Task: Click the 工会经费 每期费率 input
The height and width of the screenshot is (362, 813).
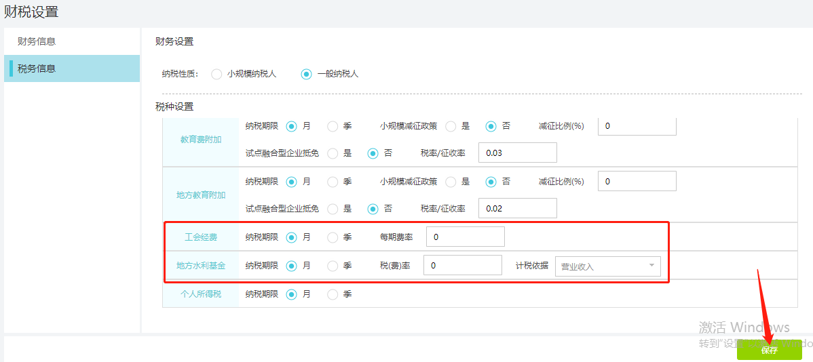Action: [x=465, y=237]
